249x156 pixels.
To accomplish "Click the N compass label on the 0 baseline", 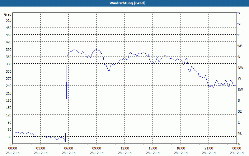I will coord(239,144).
